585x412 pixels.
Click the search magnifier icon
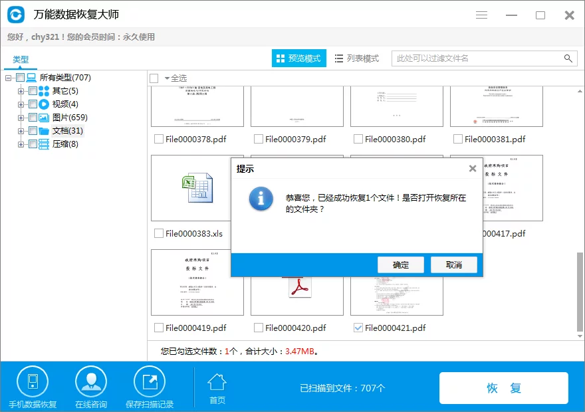coord(568,58)
